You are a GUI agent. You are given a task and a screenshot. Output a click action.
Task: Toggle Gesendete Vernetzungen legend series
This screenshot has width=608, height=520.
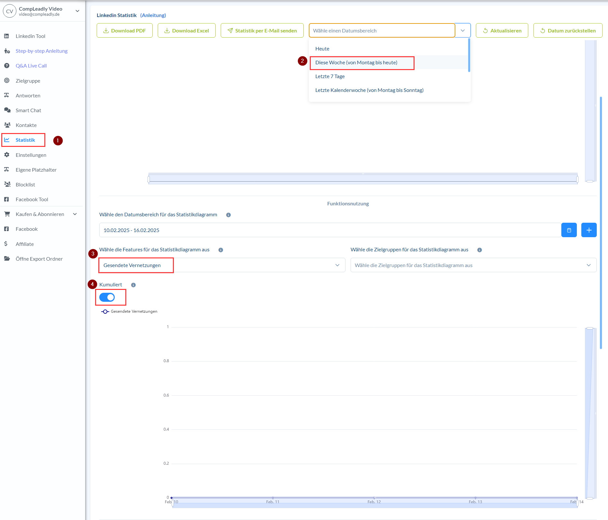point(129,311)
